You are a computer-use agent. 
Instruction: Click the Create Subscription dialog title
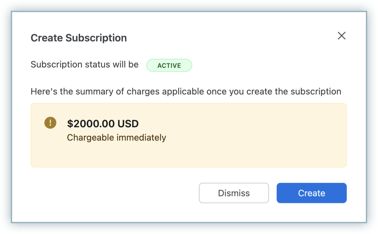pos(79,38)
